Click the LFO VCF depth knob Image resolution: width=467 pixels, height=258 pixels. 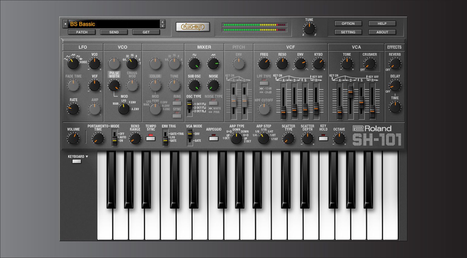click(95, 86)
